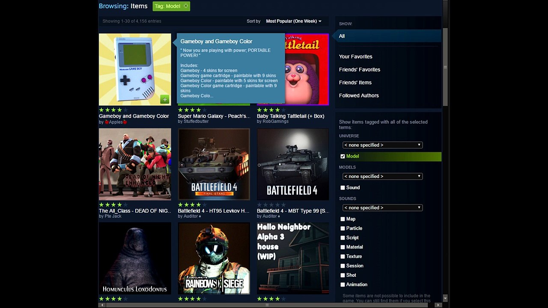
Task: Open Baby Talking Tattletail (+ Box) title
Action: [291, 116]
